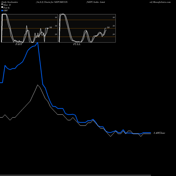Screen dimensions: 176x176
Task: Click the 20 level label in FULL chart
Action: [114, 34]
